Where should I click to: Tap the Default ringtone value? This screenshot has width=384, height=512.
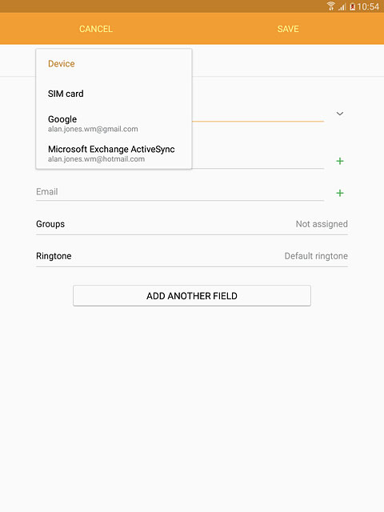[316, 256]
